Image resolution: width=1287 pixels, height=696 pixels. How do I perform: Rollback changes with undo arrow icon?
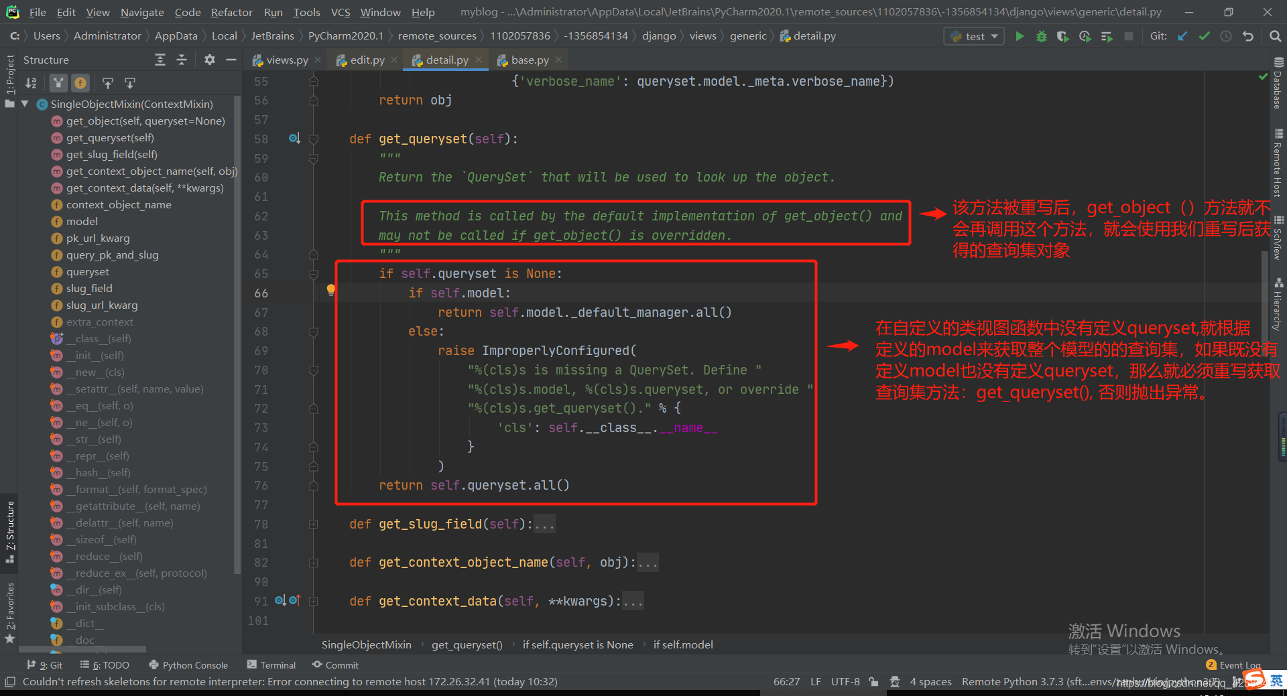coord(1247,36)
